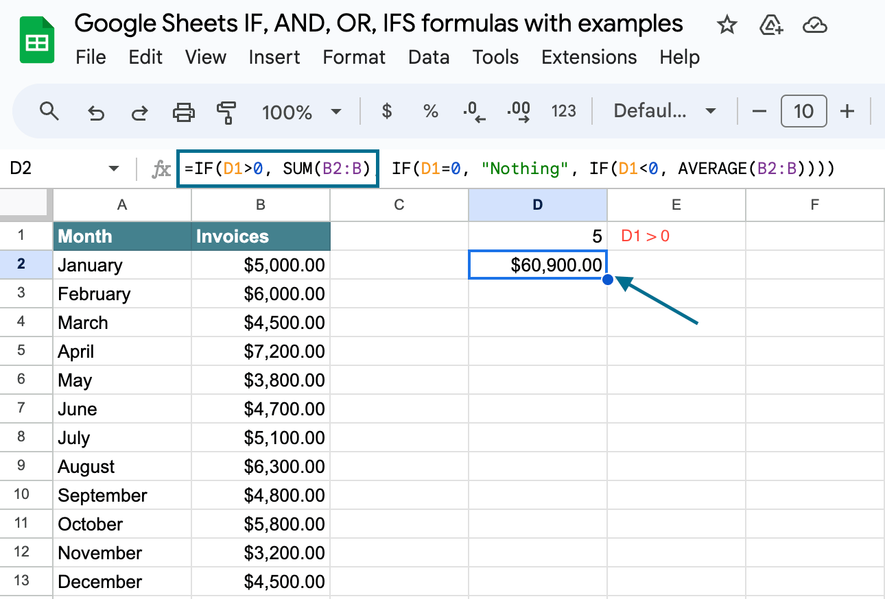Open the zoom 100% dropdown

(301, 112)
